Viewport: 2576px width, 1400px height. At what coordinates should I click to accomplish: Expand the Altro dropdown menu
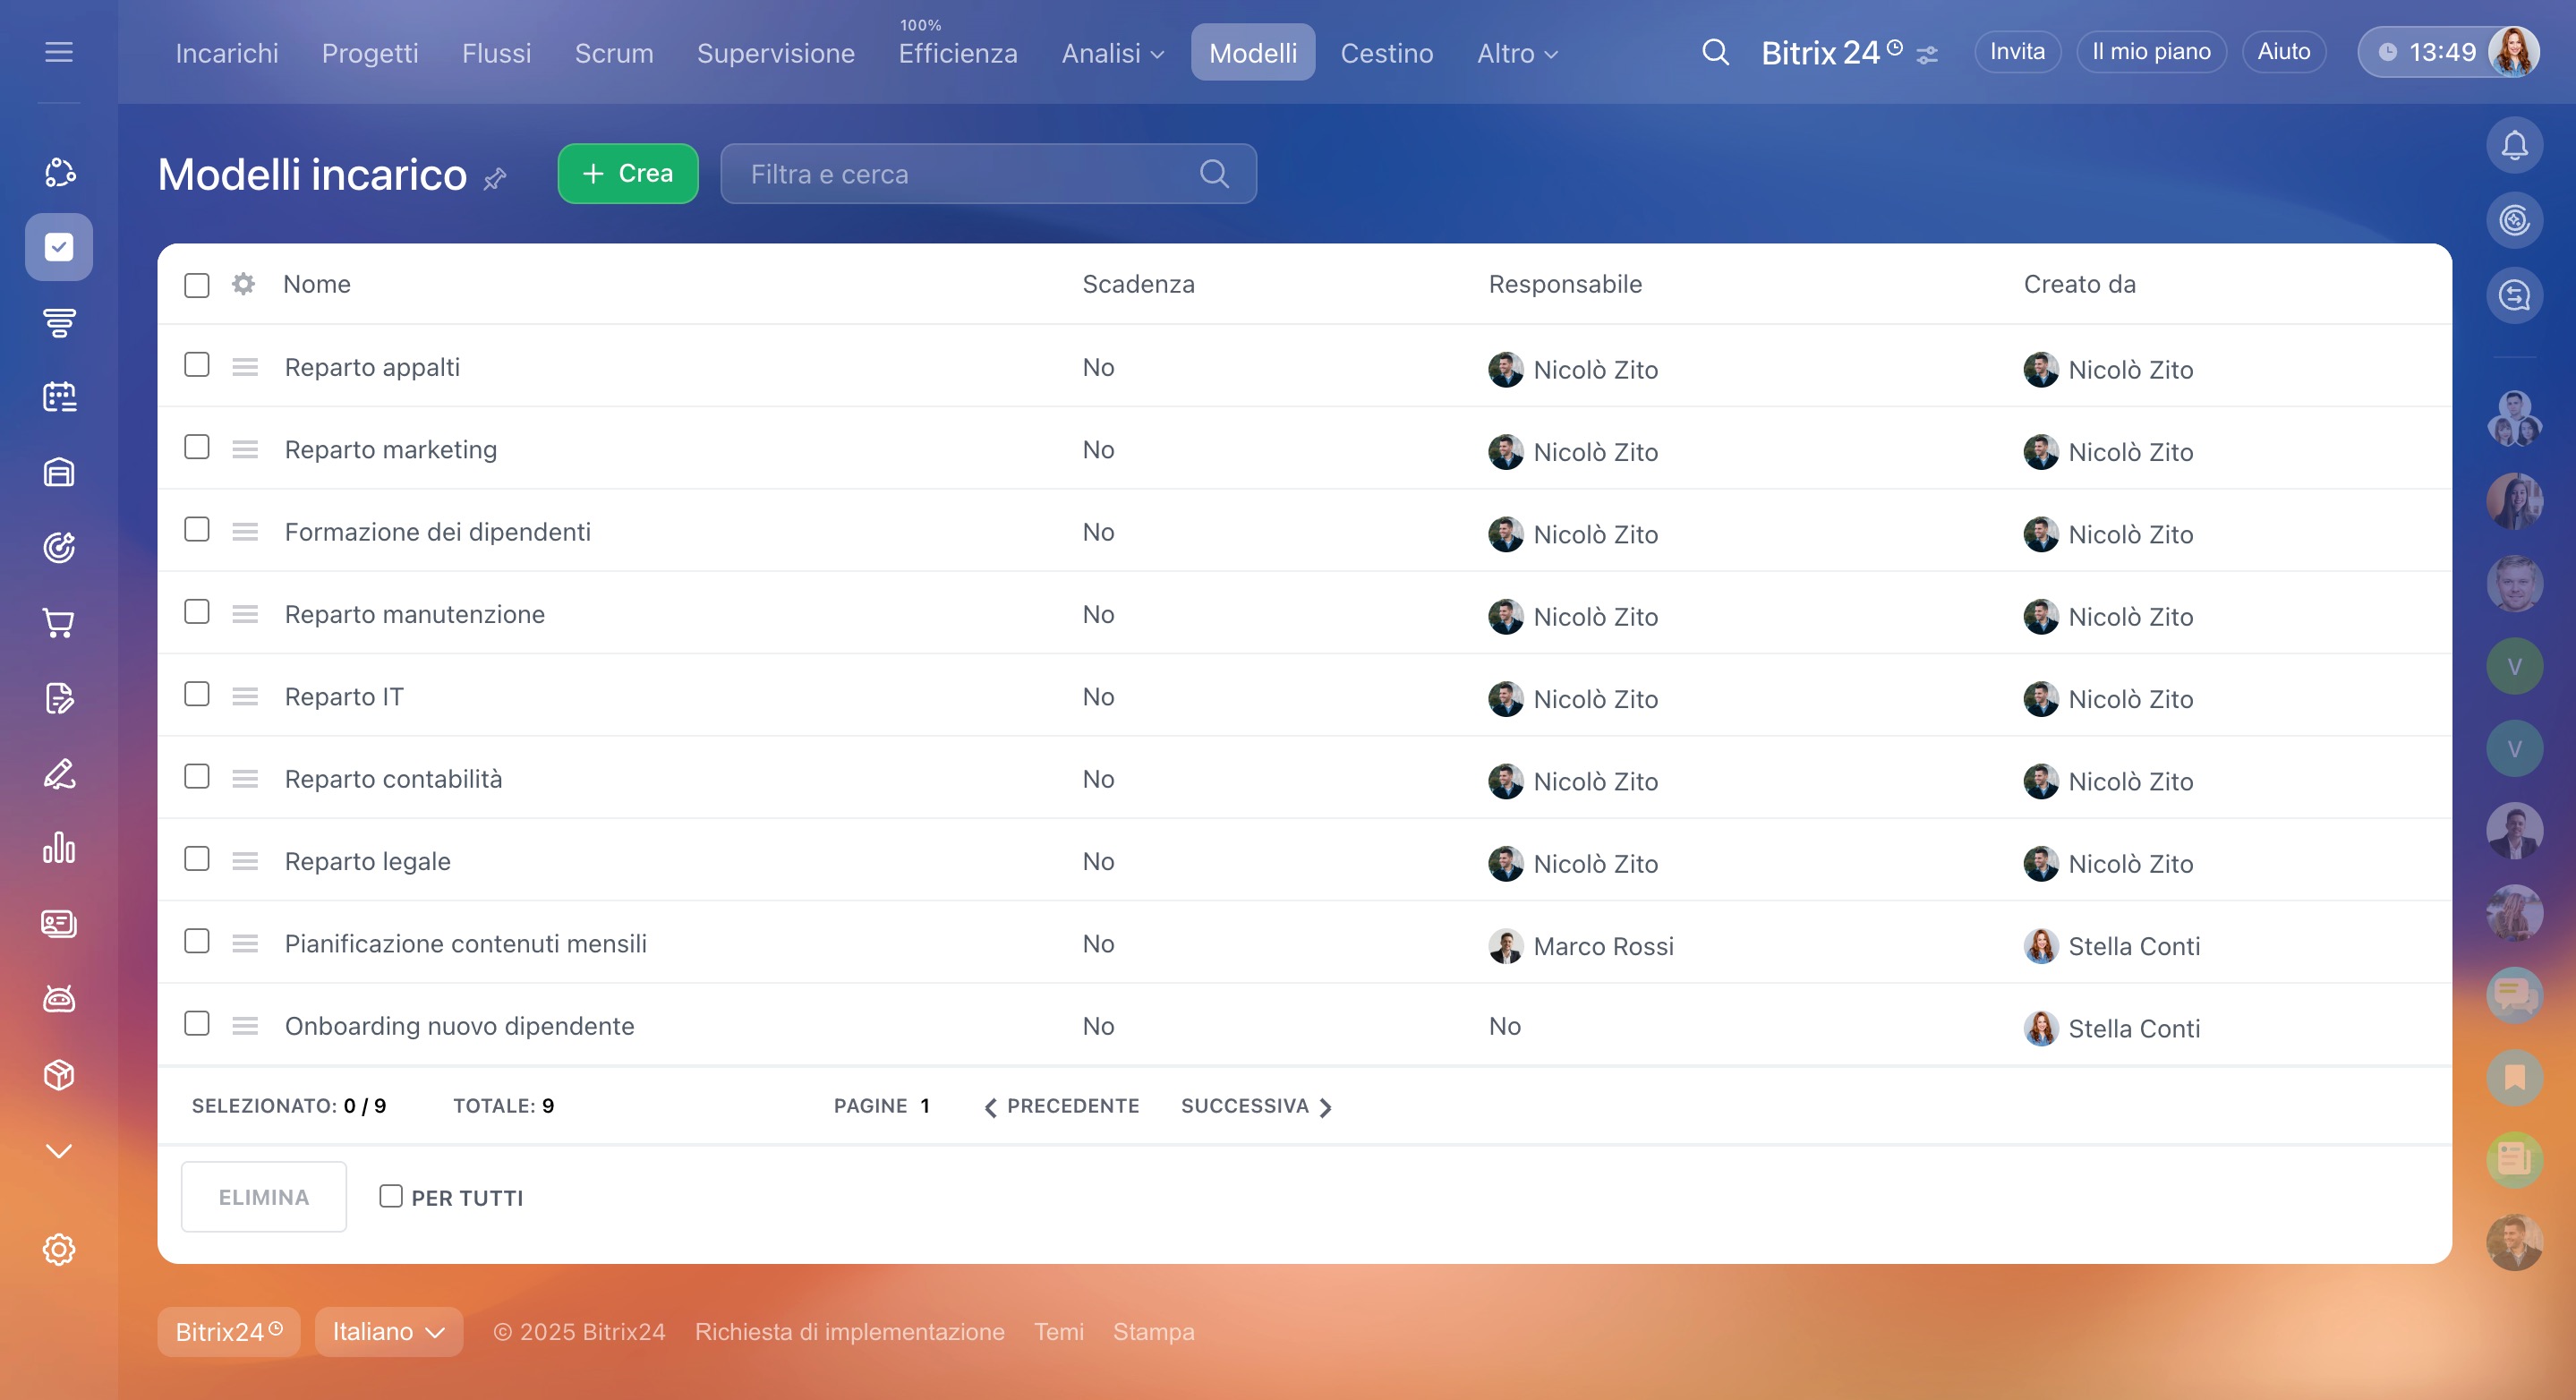(x=1517, y=53)
